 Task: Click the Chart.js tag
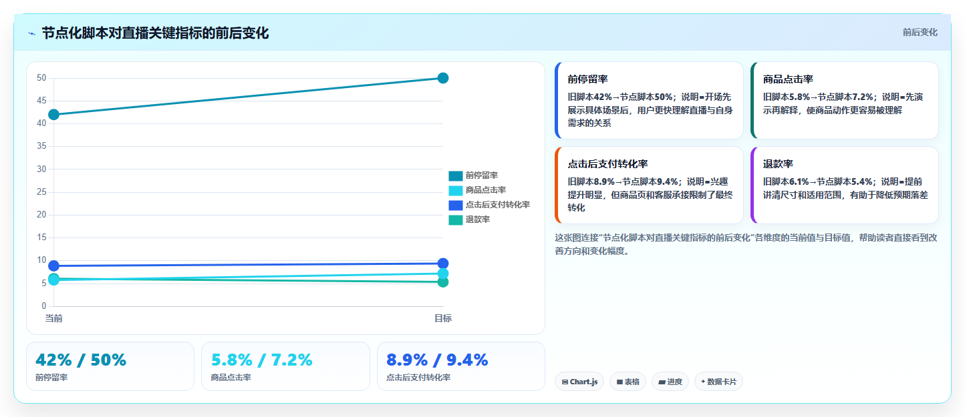(x=579, y=382)
